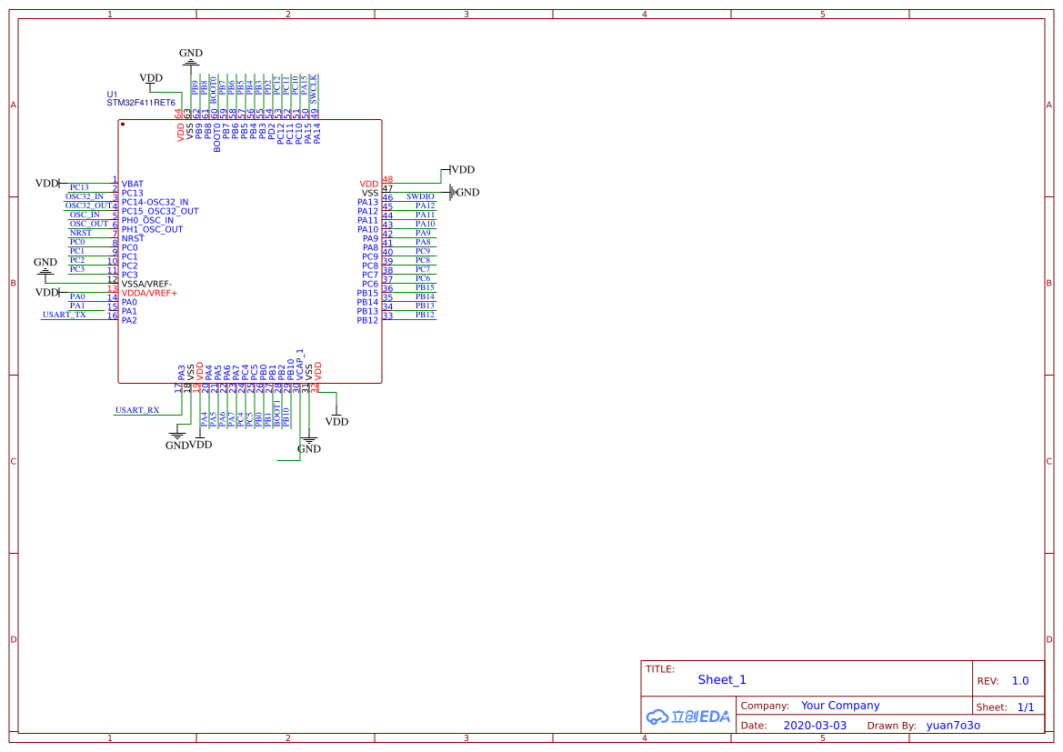This screenshot has height=752, width=1063.
Task: Select the revision value 1.0
Action: coord(1020,681)
